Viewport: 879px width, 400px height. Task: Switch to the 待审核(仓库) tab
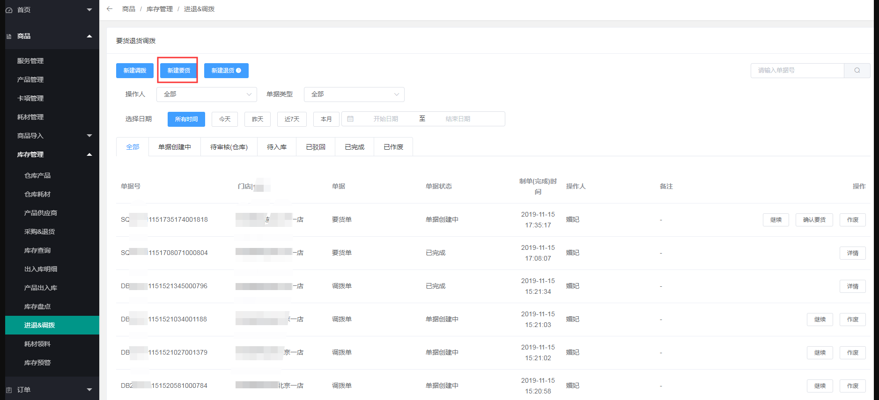click(229, 147)
